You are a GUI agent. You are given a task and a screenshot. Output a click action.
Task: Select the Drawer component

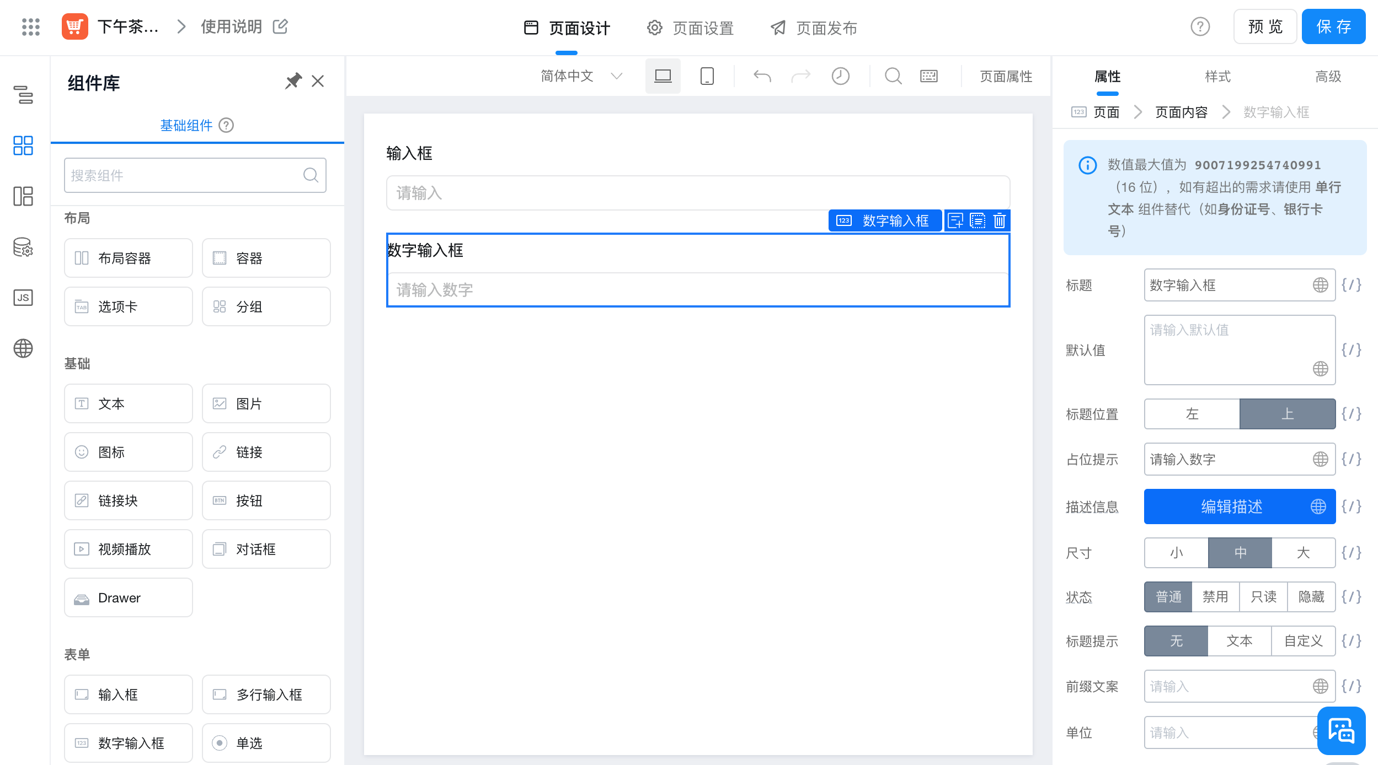click(x=129, y=597)
